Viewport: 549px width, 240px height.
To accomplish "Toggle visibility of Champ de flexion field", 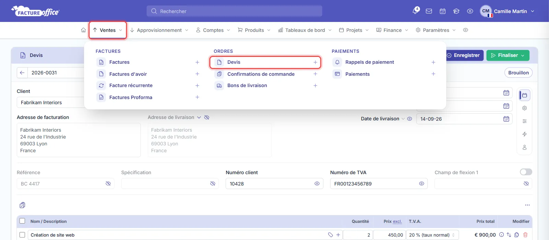I will [x=526, y=184].
